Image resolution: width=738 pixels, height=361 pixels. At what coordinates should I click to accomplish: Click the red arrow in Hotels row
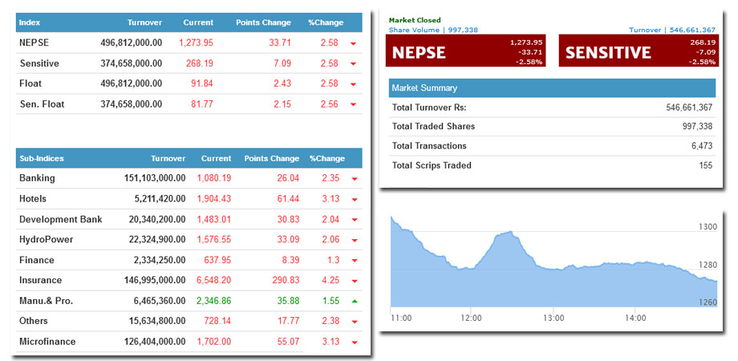tap(353, 199)
